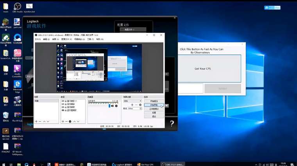Open OBS Studio desktop shortcut

pos(18,7)
